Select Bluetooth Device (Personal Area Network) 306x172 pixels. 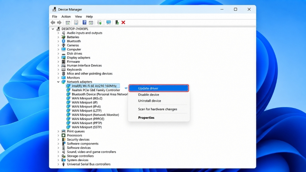100,94
